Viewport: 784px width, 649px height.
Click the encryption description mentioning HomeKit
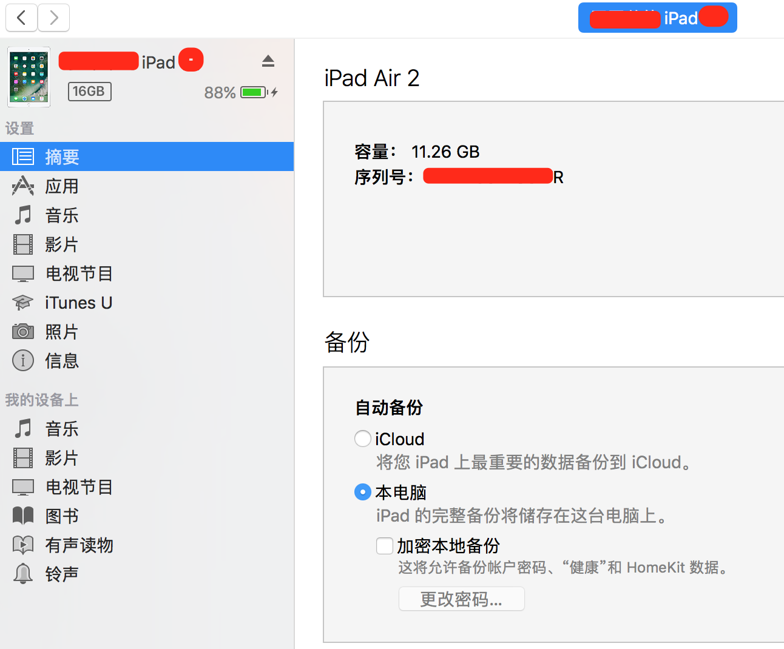click(564, 567)
